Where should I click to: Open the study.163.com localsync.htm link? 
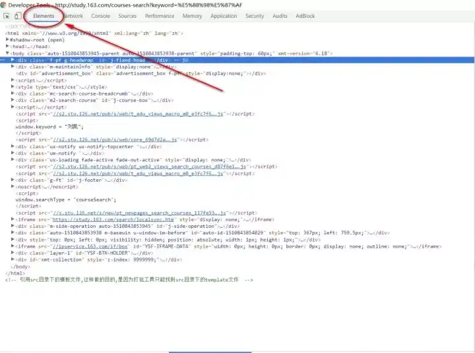(x=113, y=219)
